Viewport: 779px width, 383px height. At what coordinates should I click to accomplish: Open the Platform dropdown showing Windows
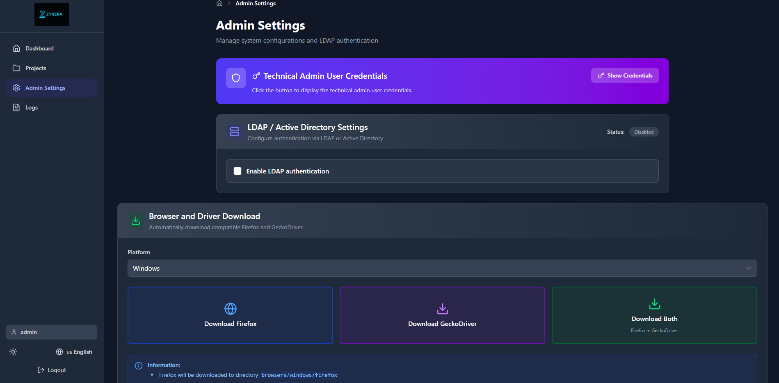tap(442, 268)
